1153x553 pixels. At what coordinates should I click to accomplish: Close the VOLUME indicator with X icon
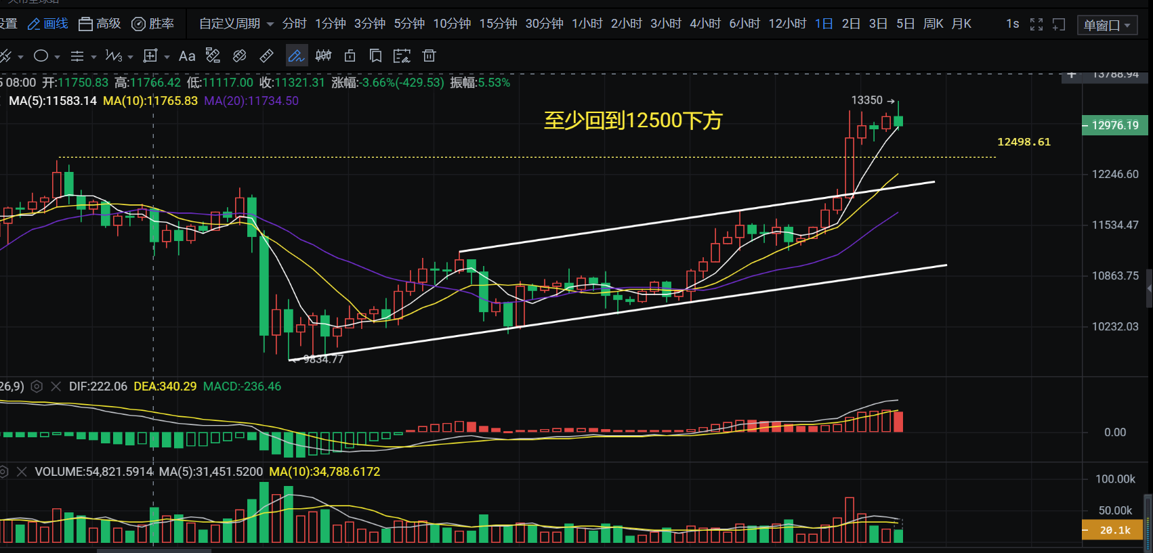22,472
